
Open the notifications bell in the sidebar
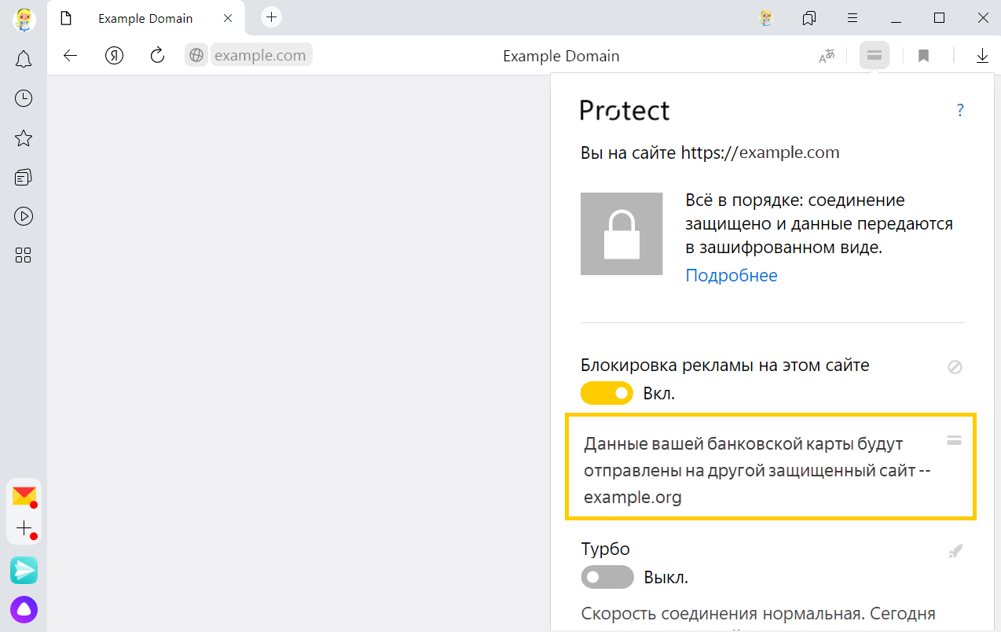pyautogui.click(x=24, y=59)
